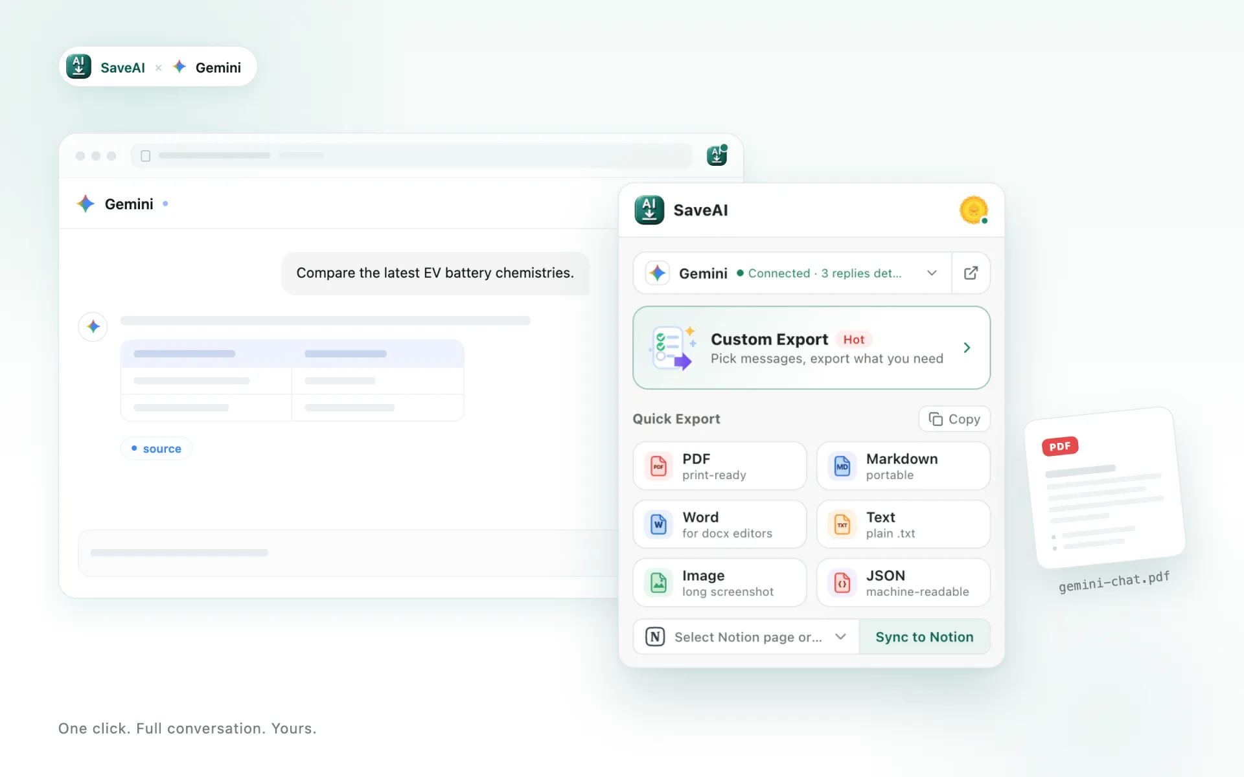Click the Gemini assistant avatar beside the reply
The height and width of the screenshot is (777, 1244).
click(x=93, y=326)
